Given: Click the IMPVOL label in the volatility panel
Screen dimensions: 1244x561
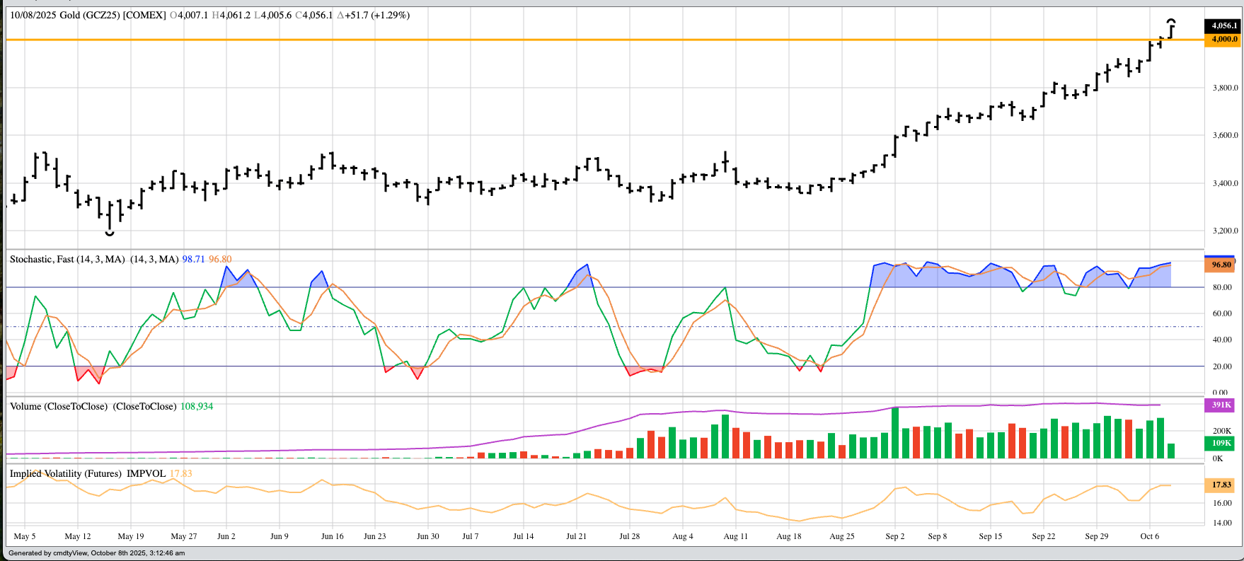Looking at the screenshot, I should pyautogui.click(x=146, y=474).
